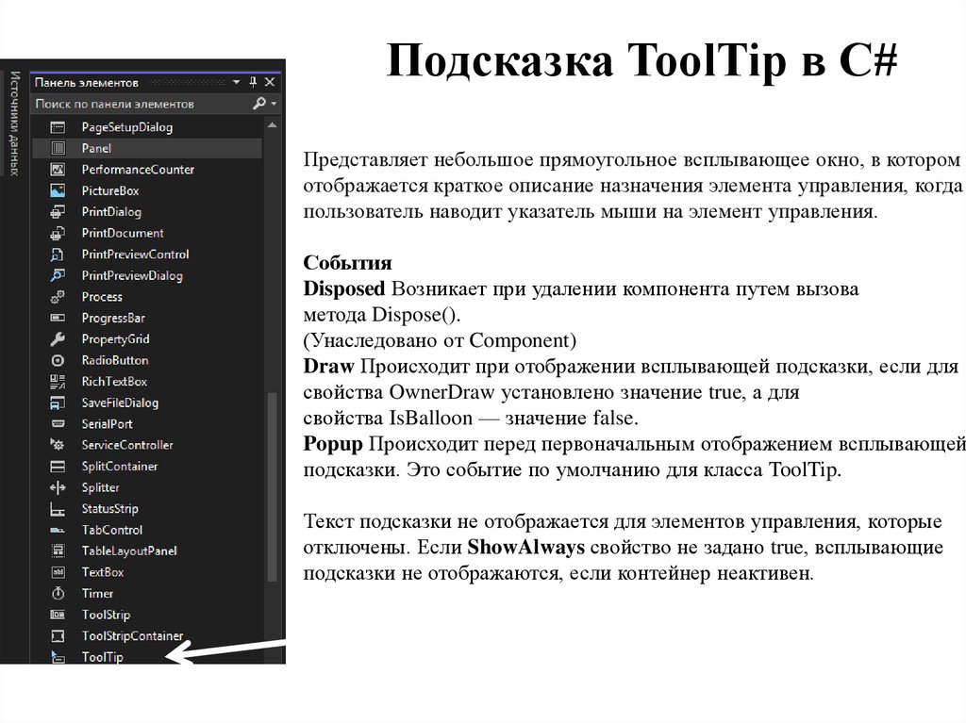Click the RichTextBox icon
The height and width of the screenshot is (723, 966).
click(x=58, y=382)
